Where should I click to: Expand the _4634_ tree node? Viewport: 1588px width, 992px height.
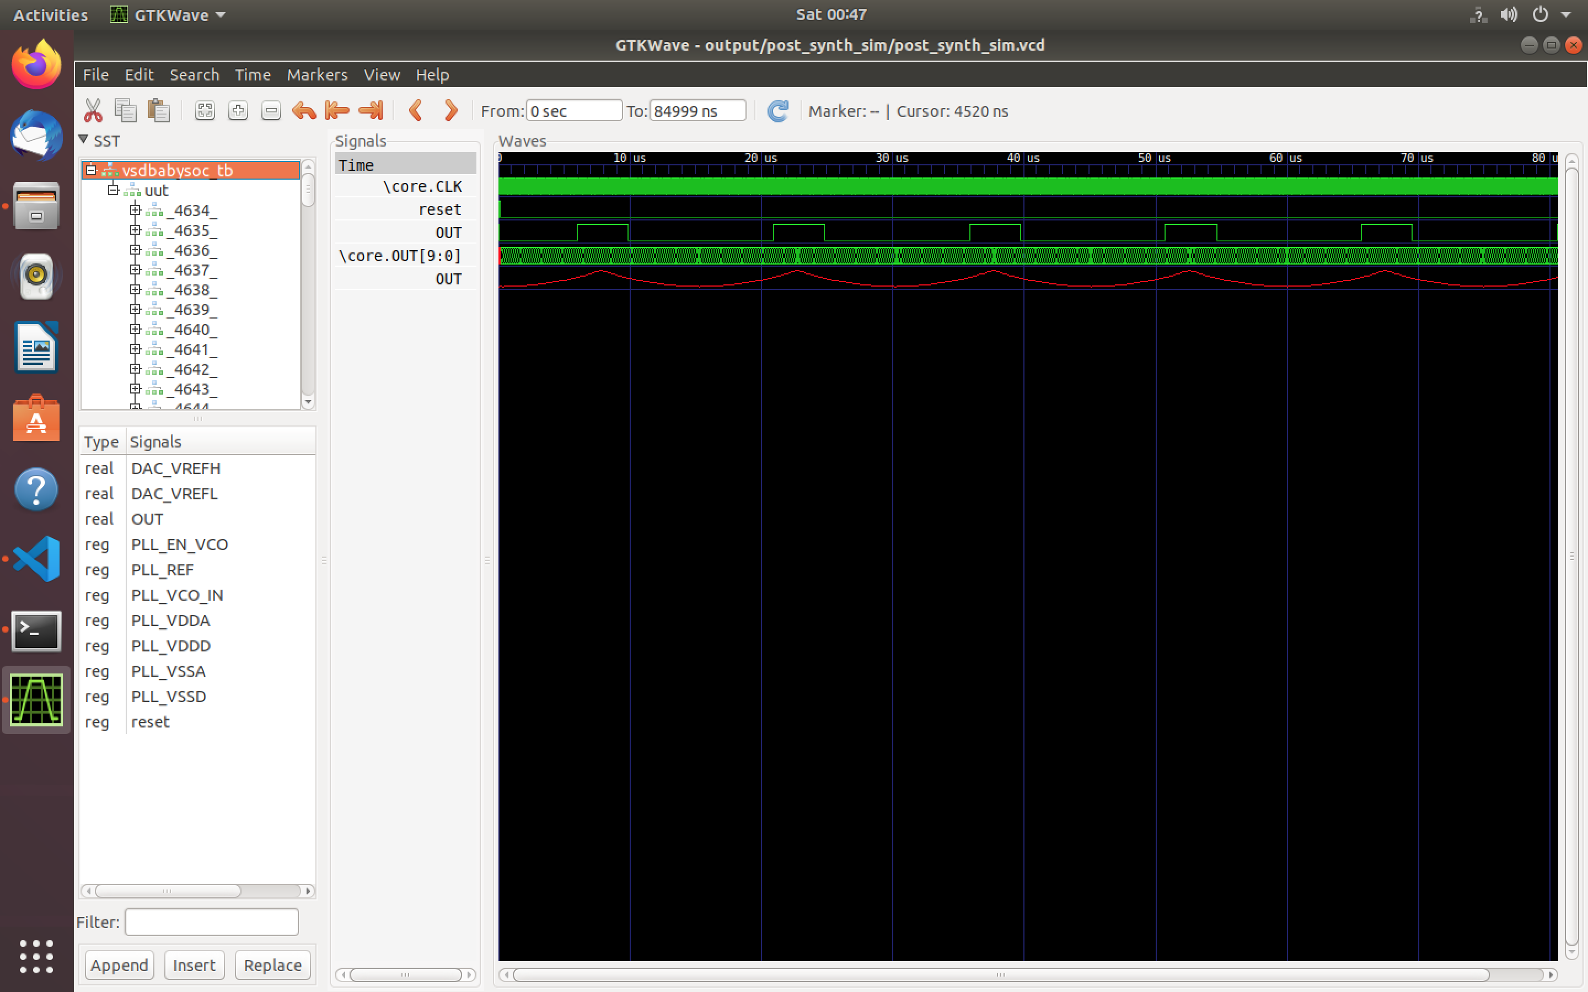[x=135, y=210]
